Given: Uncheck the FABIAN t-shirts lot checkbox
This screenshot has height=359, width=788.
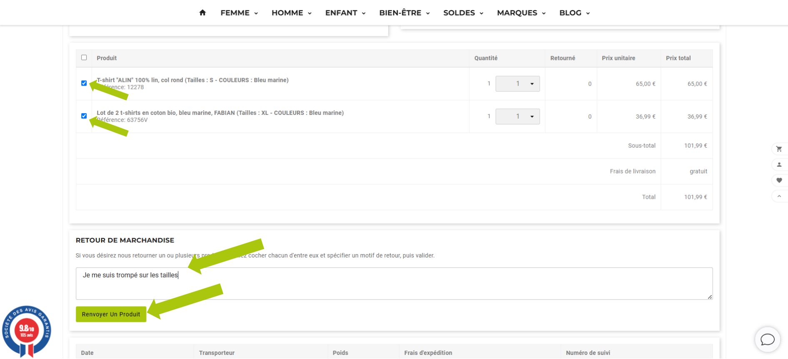Looking at the screenshot, I should click(84, 116).
